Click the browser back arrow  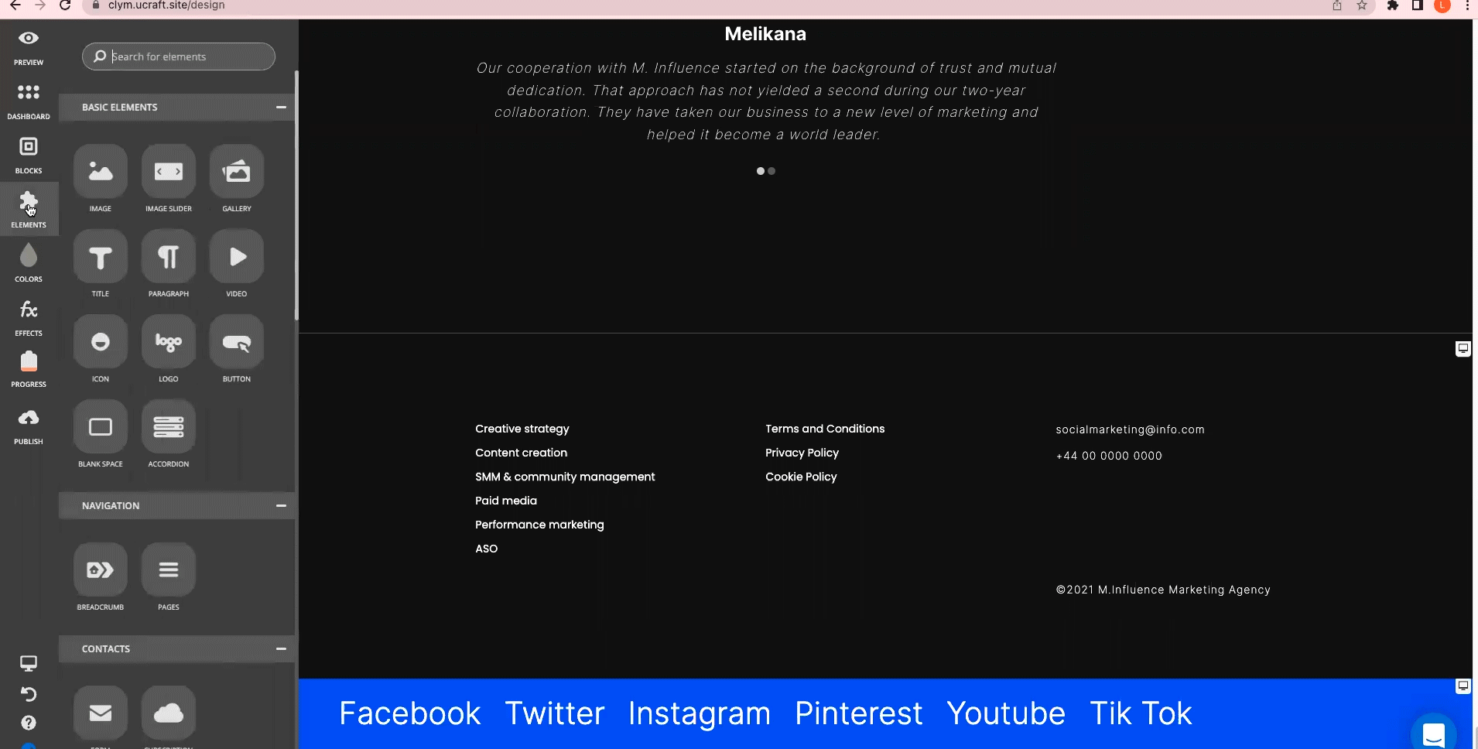tap(15, 5)
